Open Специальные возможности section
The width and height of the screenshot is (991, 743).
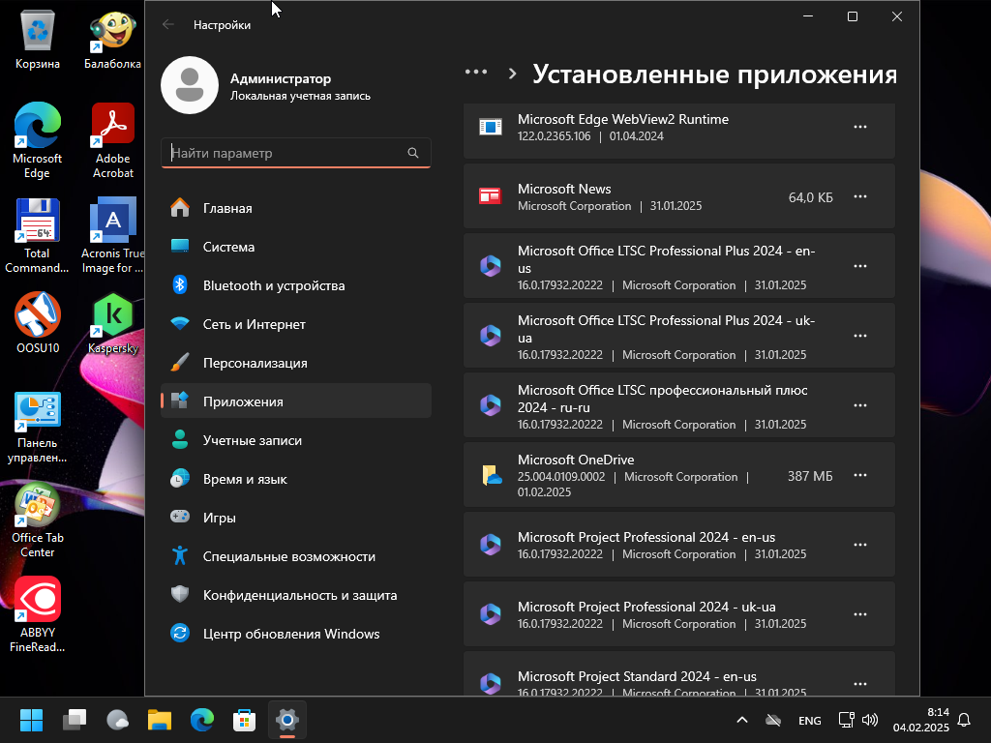tap(296, 556)
